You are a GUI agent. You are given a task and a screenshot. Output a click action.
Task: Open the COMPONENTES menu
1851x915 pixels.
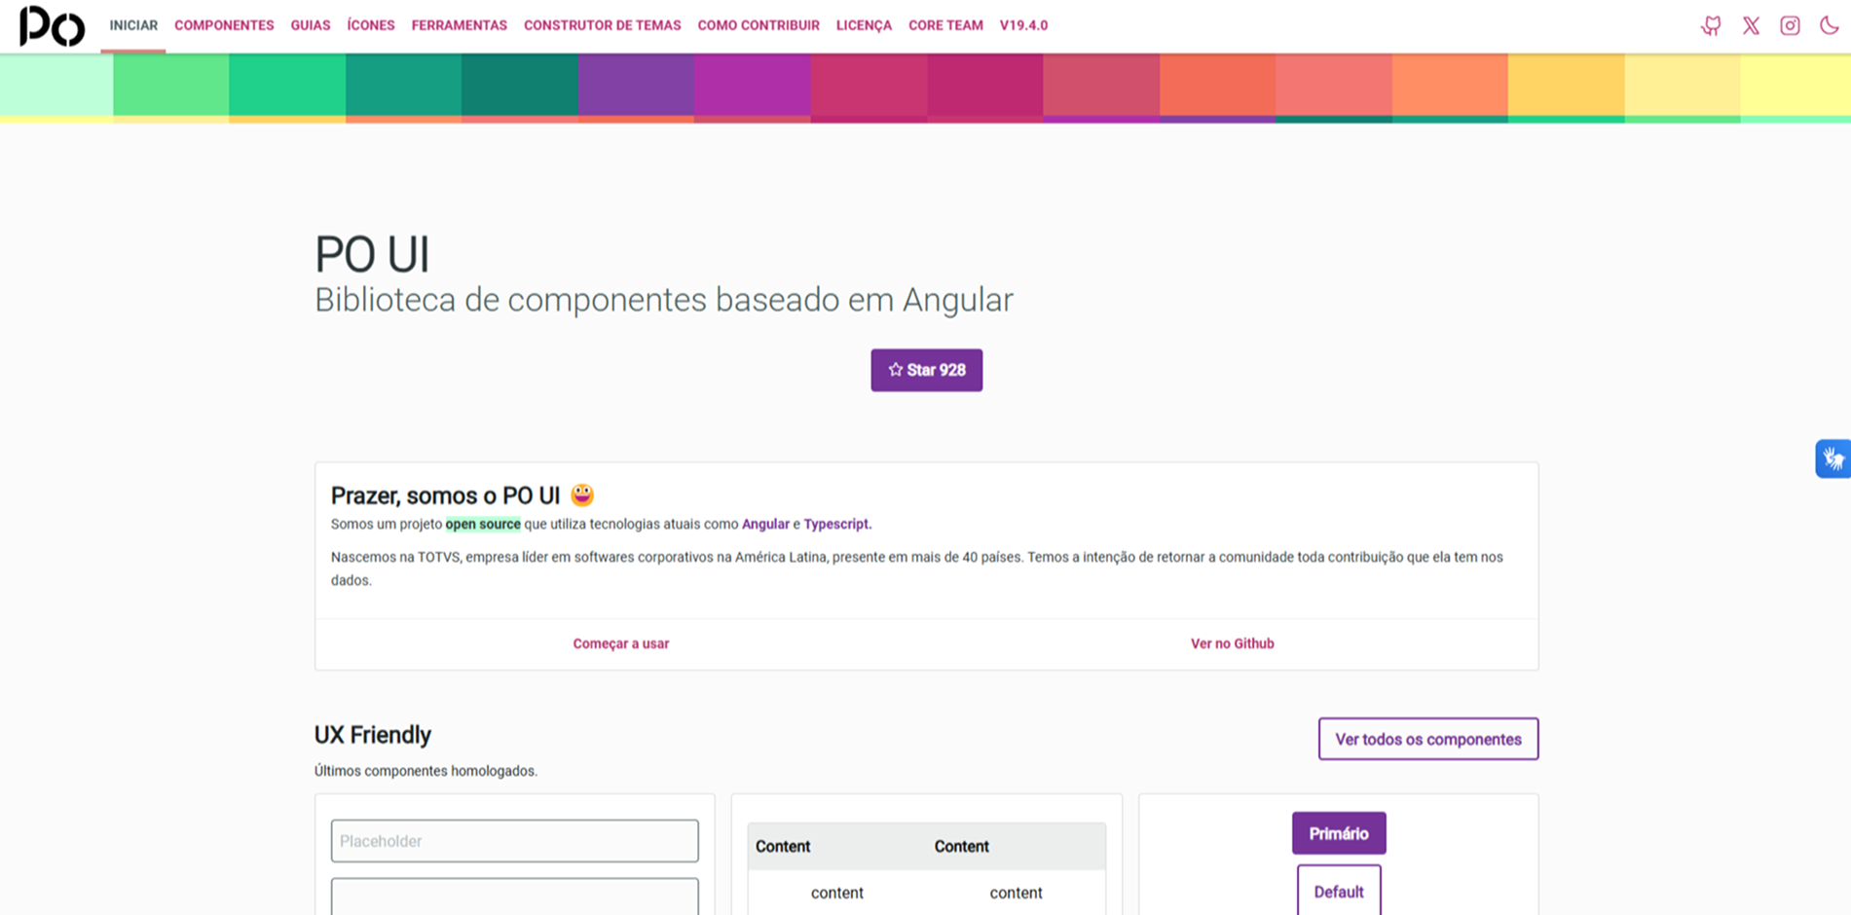[224, 25]
